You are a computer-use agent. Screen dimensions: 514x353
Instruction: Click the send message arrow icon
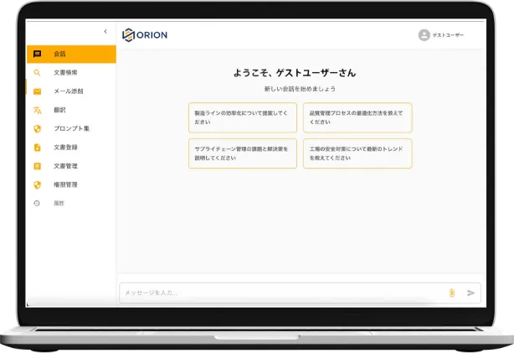coord(470,293)
